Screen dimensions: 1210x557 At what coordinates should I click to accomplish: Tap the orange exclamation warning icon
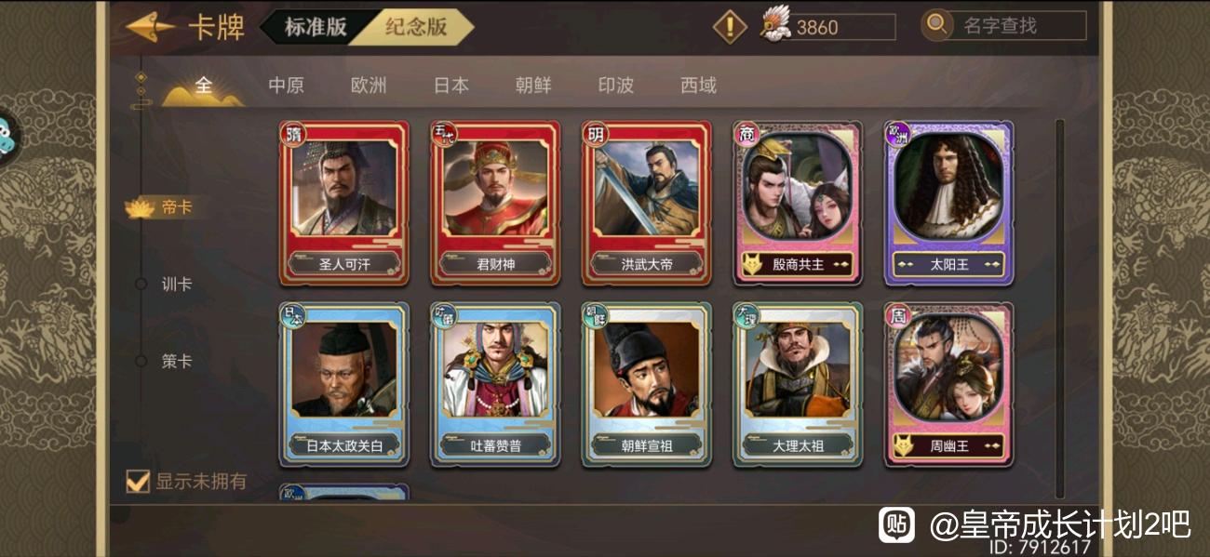(731, 26)
